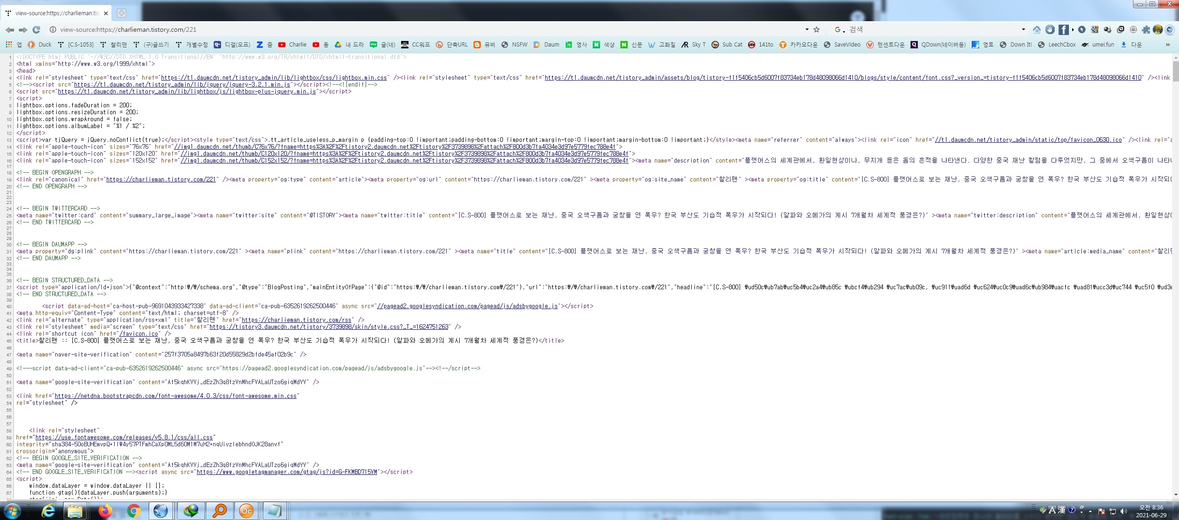Screen dimensions: 1179x520
Task: Open the Google Drive 내 드라 bookmark
Action: pos(349,45)
